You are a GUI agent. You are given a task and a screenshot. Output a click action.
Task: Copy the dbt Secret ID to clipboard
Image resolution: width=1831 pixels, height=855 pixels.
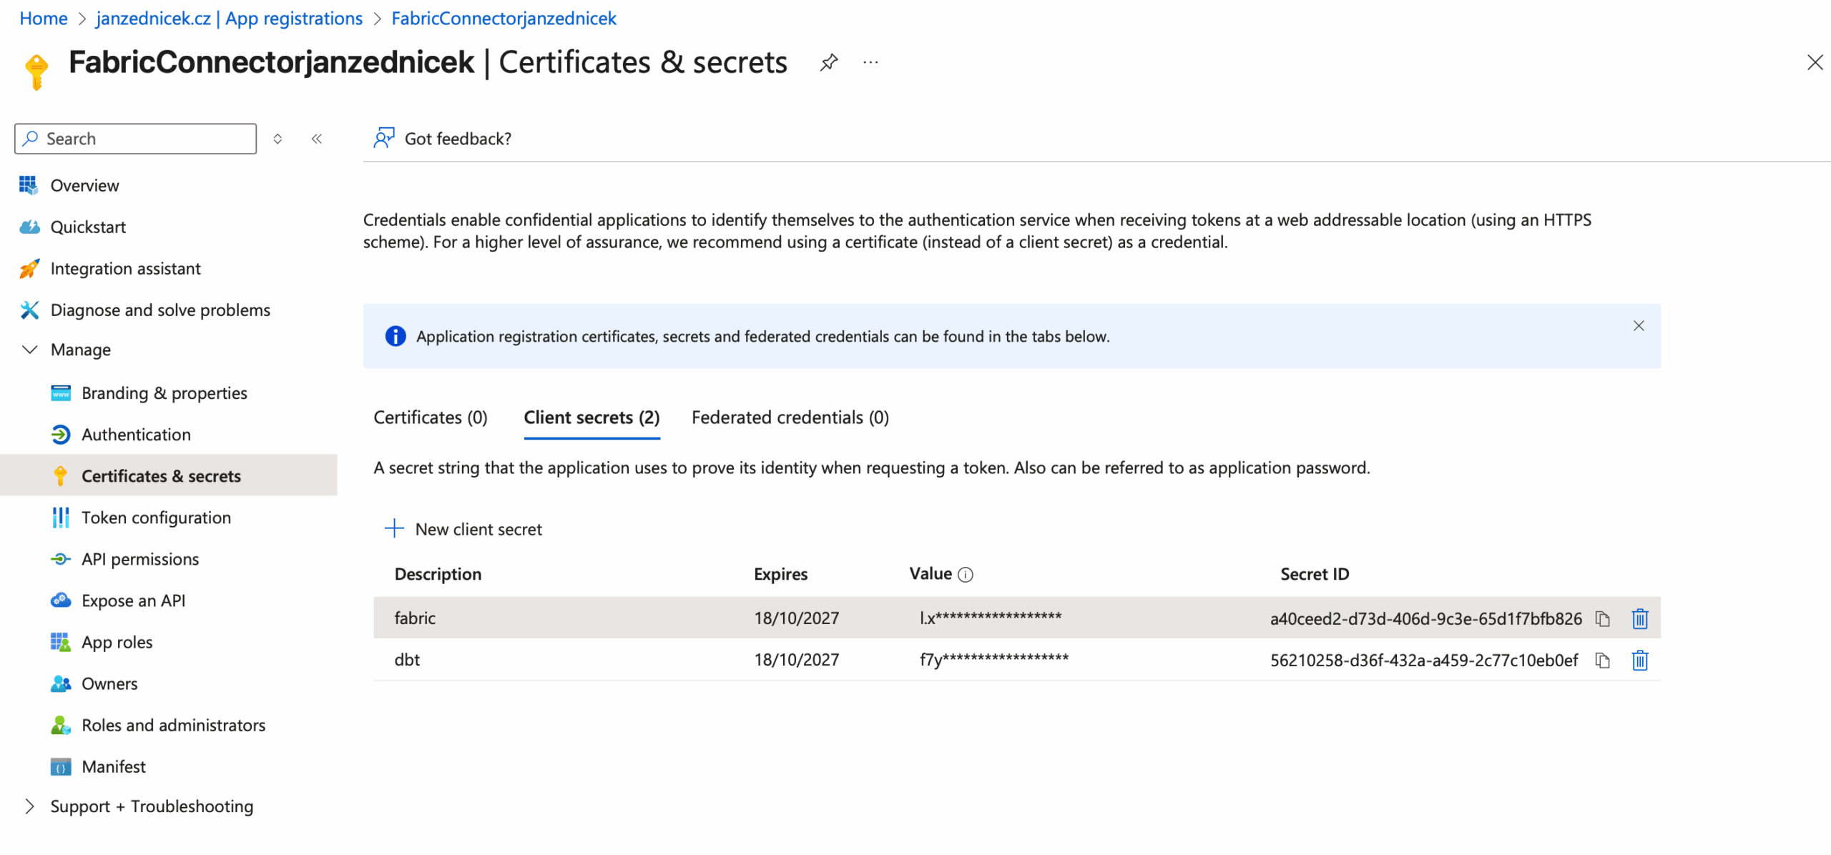[1602, 661]
